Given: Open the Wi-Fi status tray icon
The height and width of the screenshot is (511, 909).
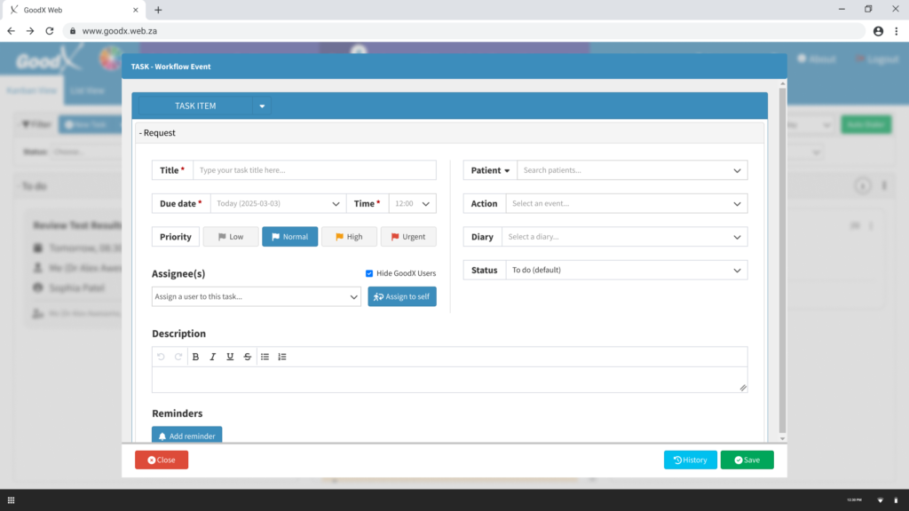Looking at the screenshot, I should [x=880, y=500].
